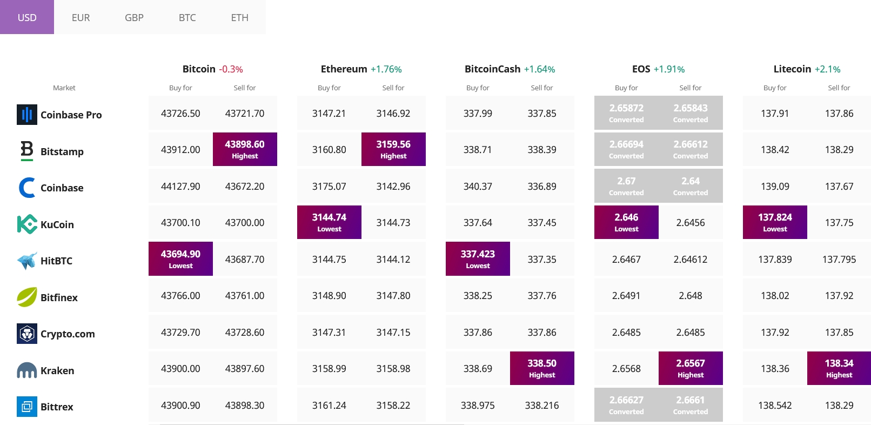Image resolution: width=871 pixels, height=425 pixels.
Task: Open the KuCoin market name link
Action: [57, 224]
